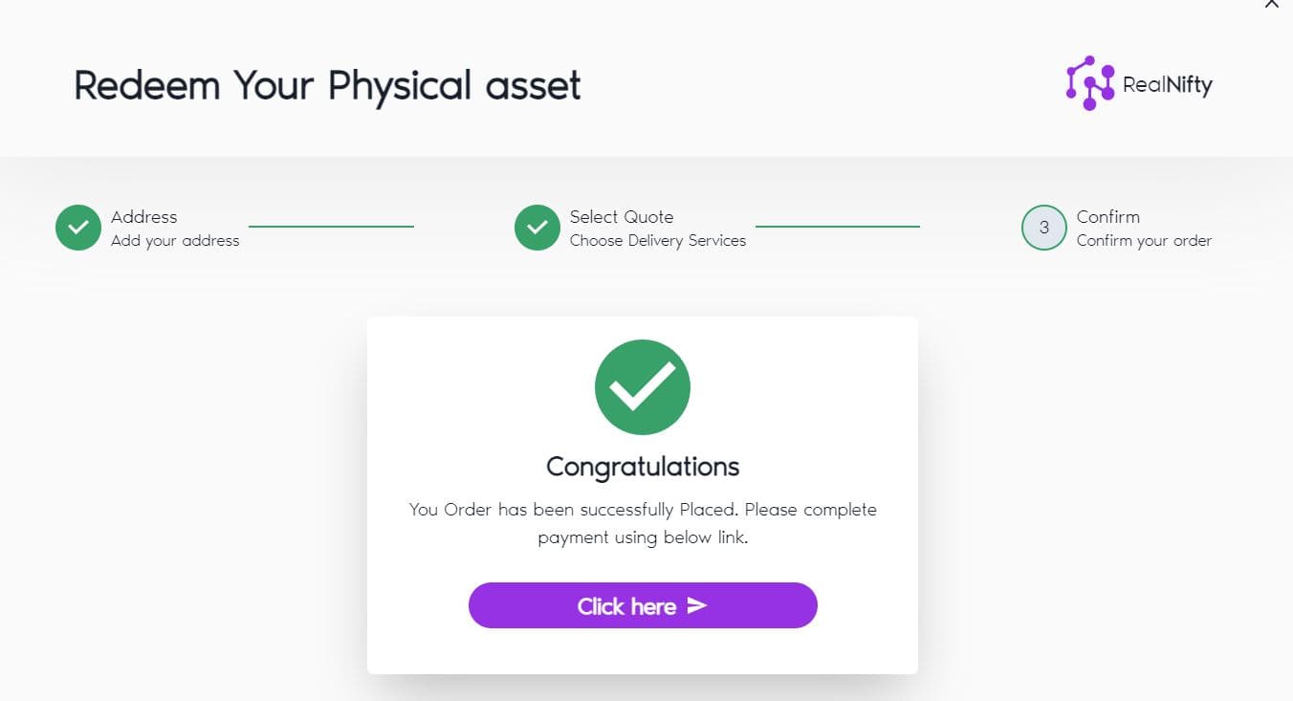1293x701 pixels.
Task: Click the Congratulations heading
Action: [x=643, y=467]
